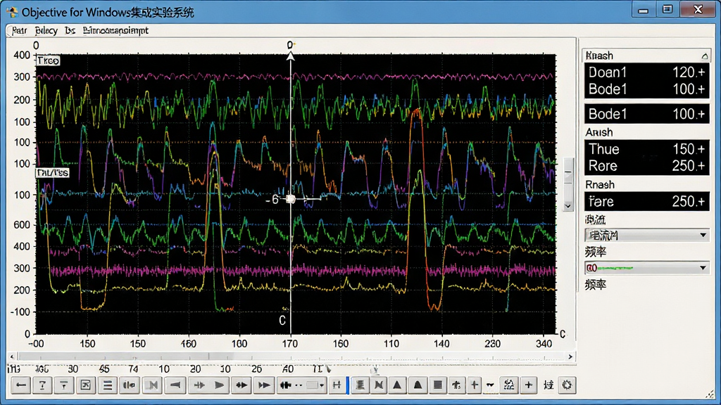The width and height of the screenshot is (721, 405).
Task: Click the square cursor handle near -6
Action: (x=290, y=199)
